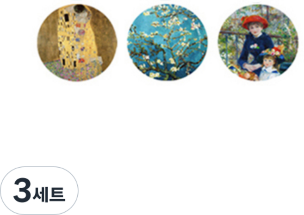Image resolution: width=304 pixels, height=215 pixels.
Task: Pick the golden painting circle
Action: pos(77,43)
